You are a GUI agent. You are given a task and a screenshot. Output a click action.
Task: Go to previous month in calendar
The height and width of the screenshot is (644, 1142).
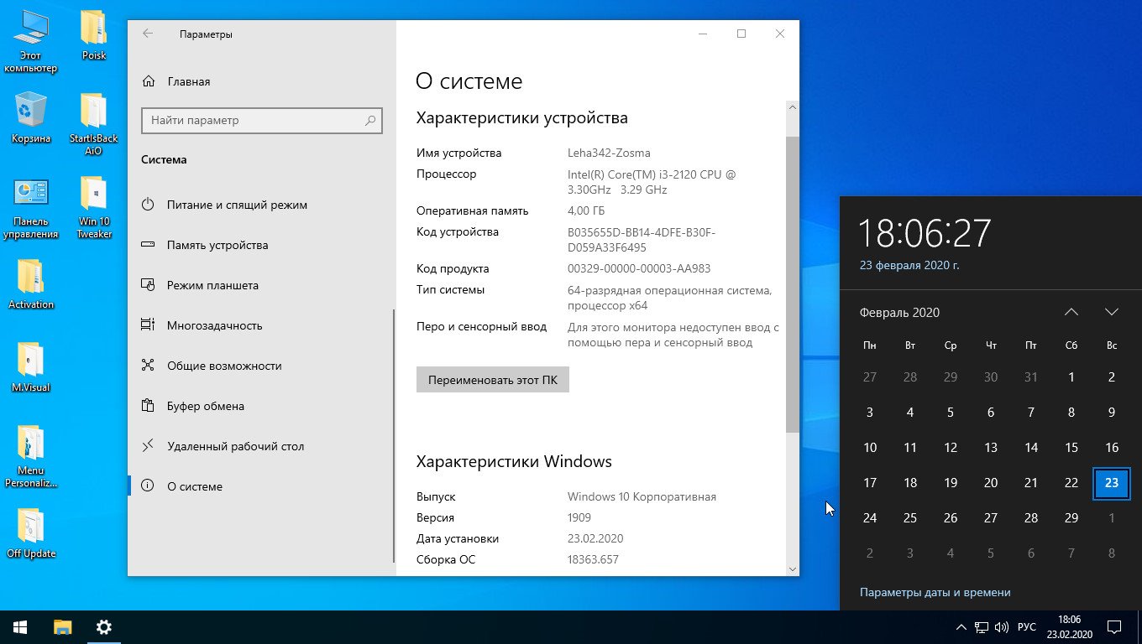[x=1071, y=312]
